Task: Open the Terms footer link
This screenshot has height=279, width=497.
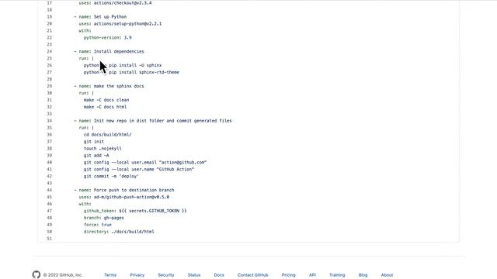Action: (110, 275)
